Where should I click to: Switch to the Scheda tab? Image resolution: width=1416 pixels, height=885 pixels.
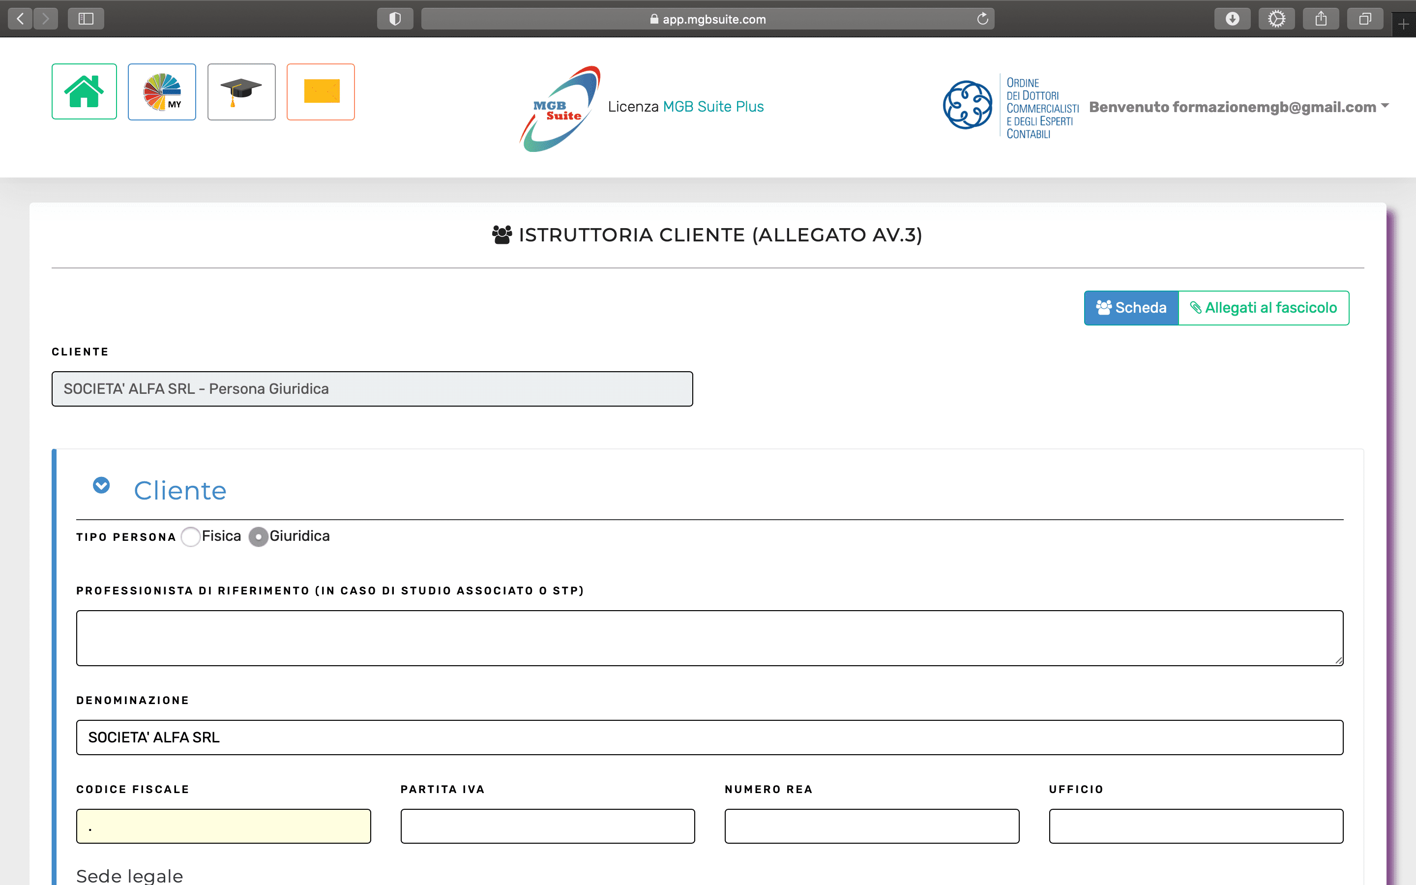pos(1131,308)
